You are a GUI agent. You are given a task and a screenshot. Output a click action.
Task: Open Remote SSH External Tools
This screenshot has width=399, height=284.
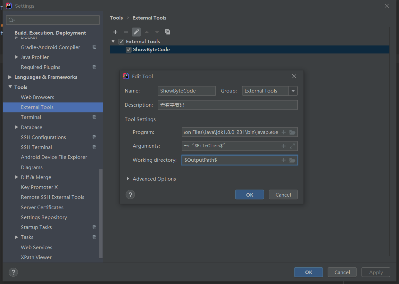53,197
